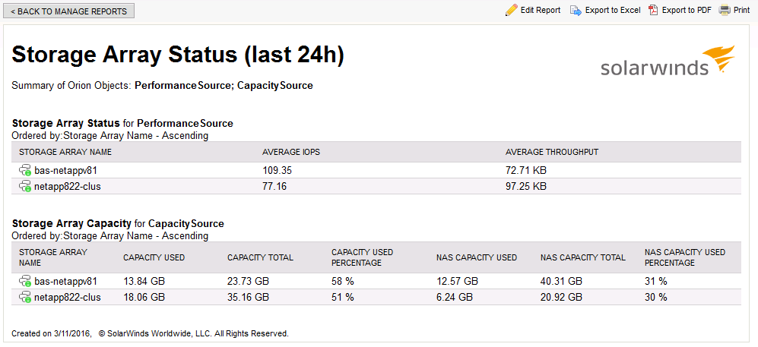Select the 23.73 GB capacity total value
Image resolution: width=758 pixels, height=347 pixels.
(248, 282)
